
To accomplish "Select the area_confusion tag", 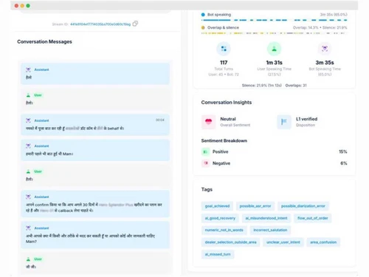I will coord(323,242).
